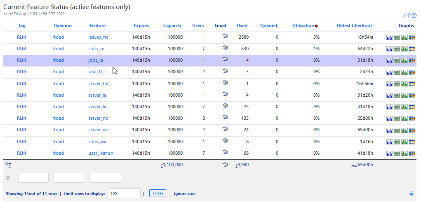The height and width of the screenshot is (202, 421).
Task: Open green line graph for leaves_he row
Action: 397,37
